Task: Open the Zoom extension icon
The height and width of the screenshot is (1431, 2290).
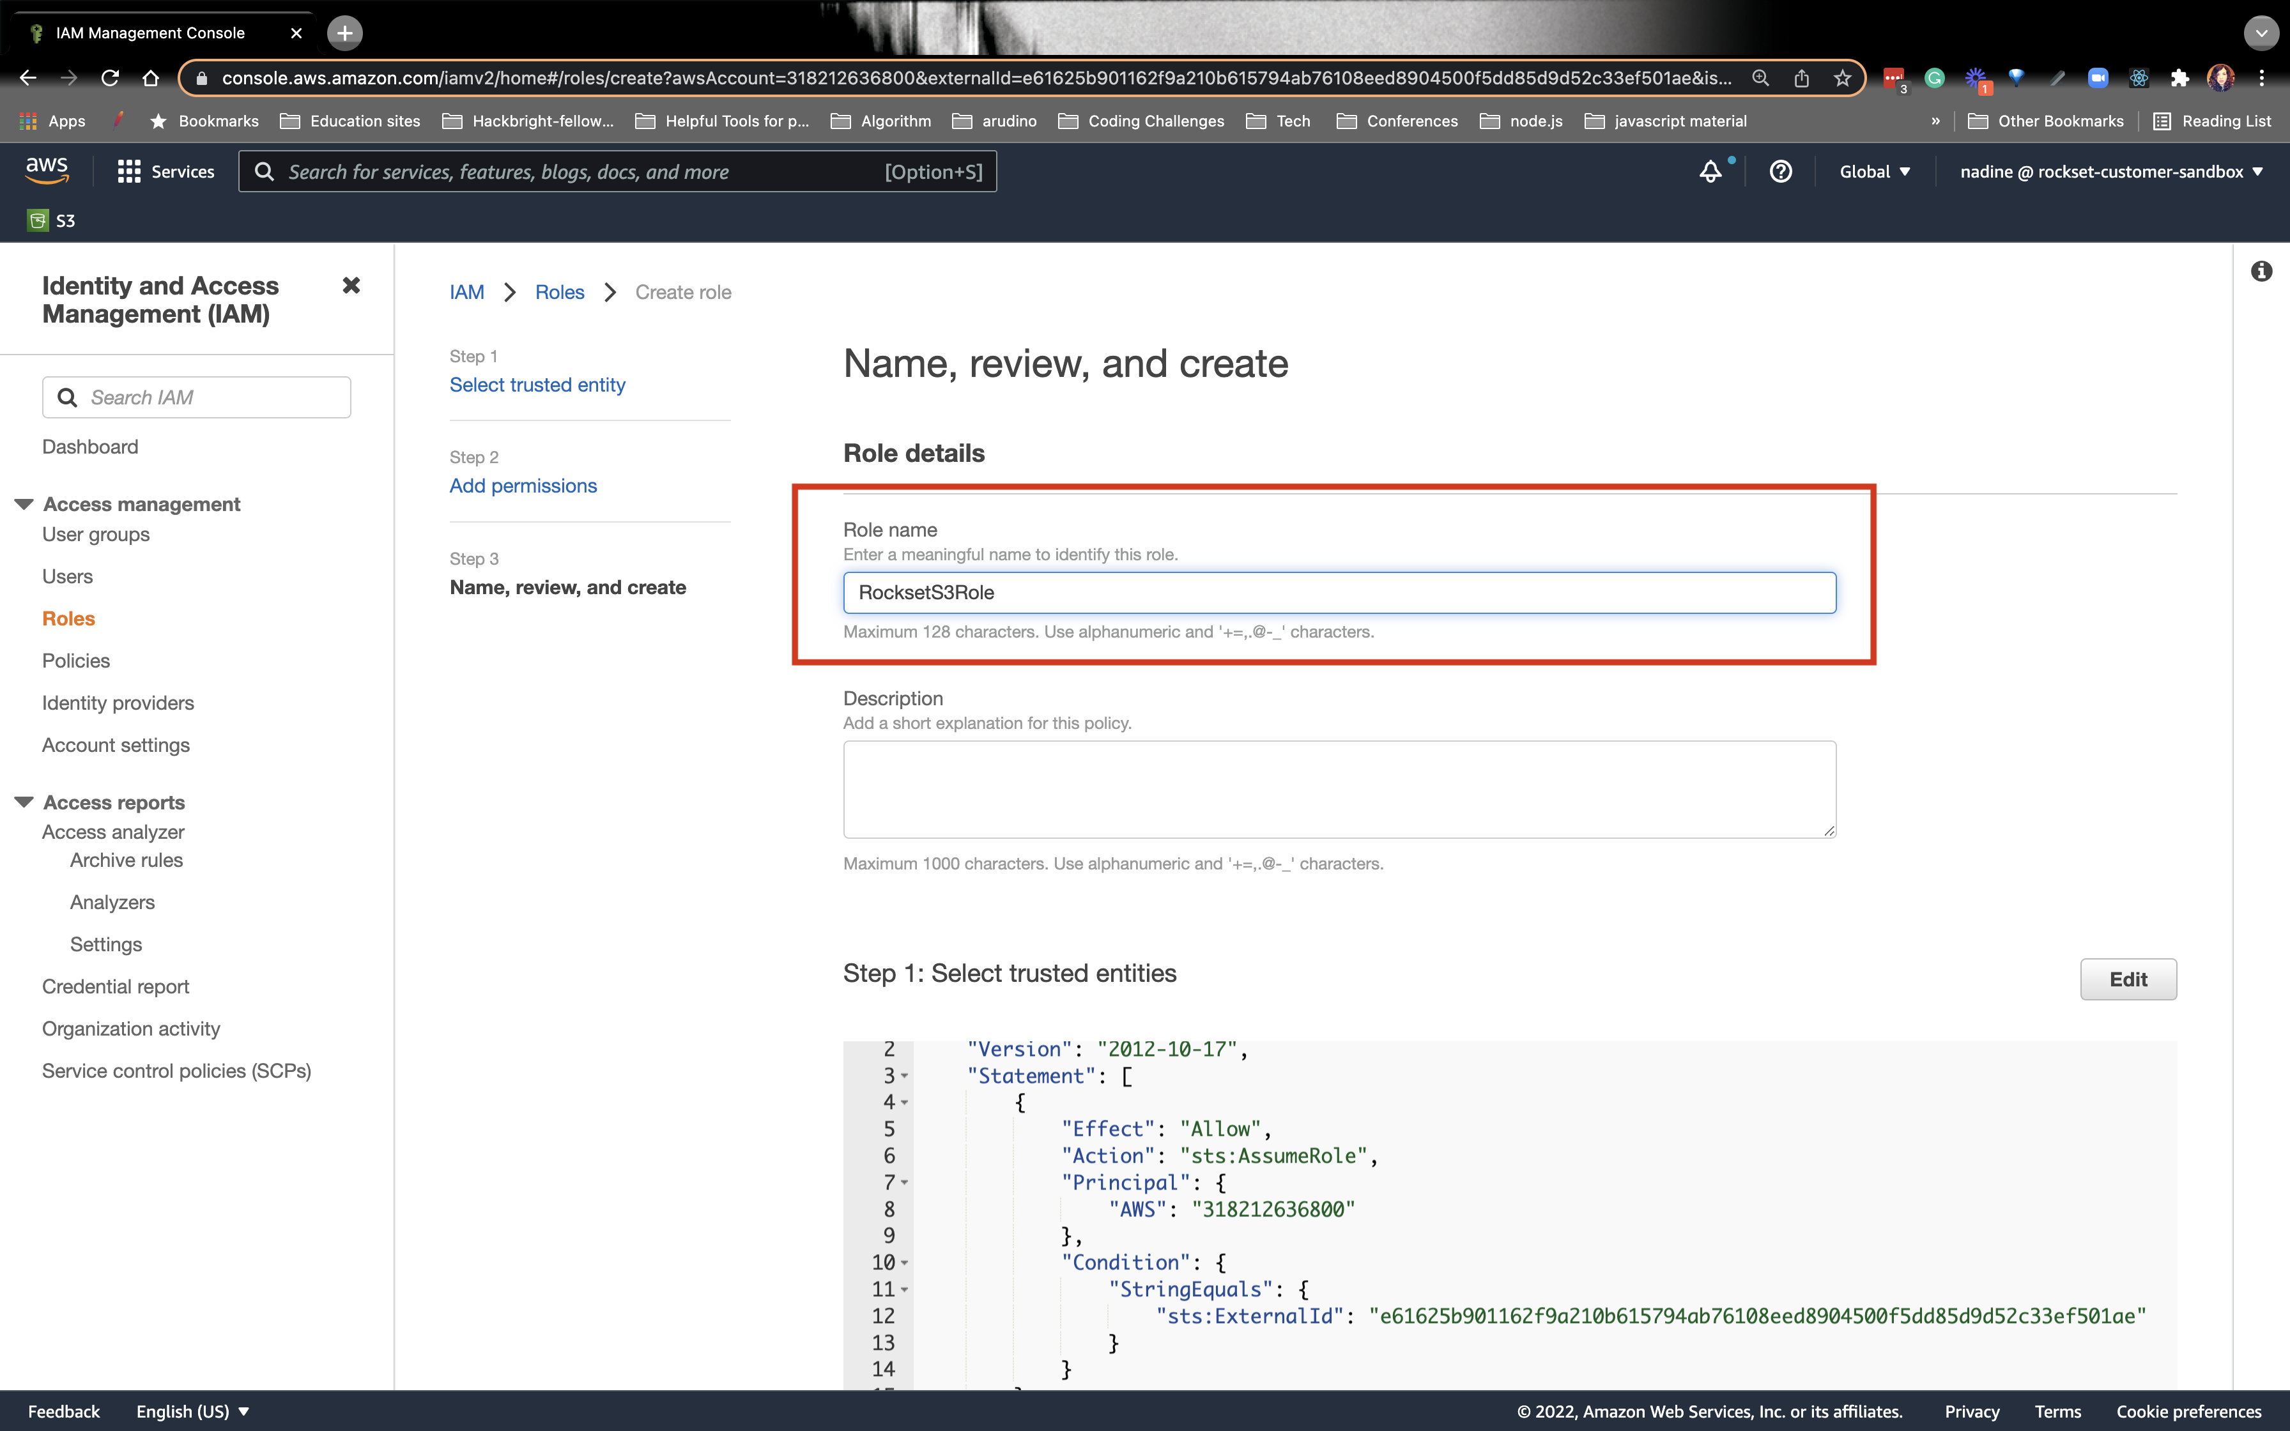Action: click(2098, 79)
